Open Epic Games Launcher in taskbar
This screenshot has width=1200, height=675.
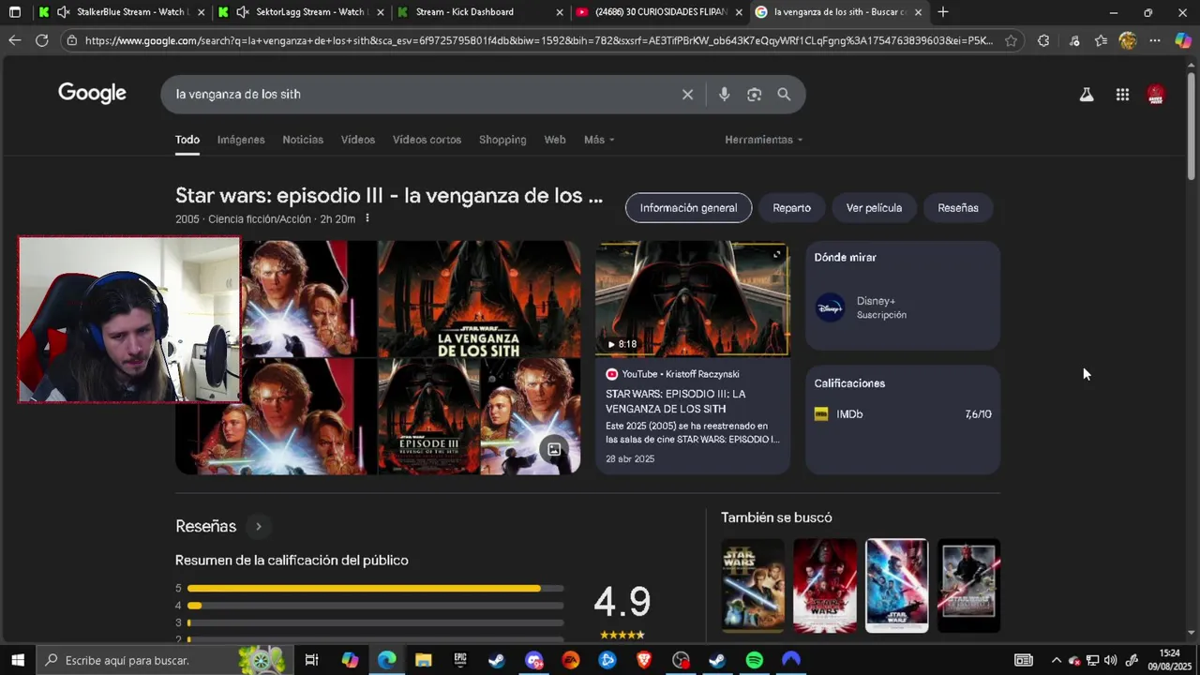pyautogui.click(x=460, y=660)
